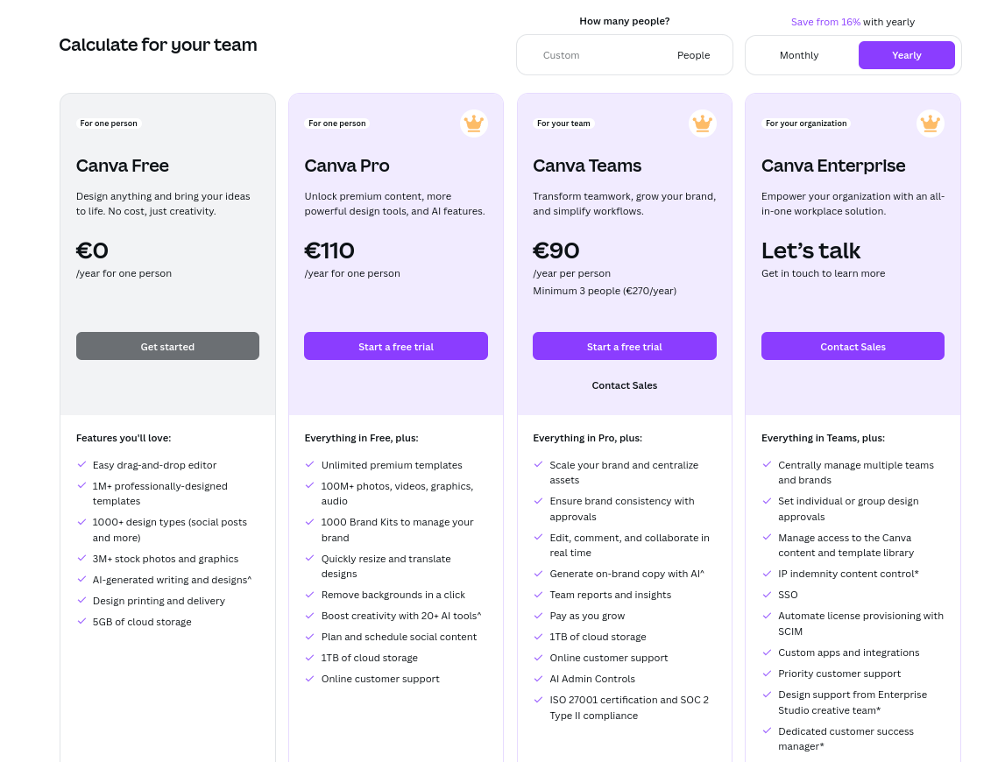Start a free trial of Canva Teams
This screenshot has height=762, width=1005.
click(624, 346)
